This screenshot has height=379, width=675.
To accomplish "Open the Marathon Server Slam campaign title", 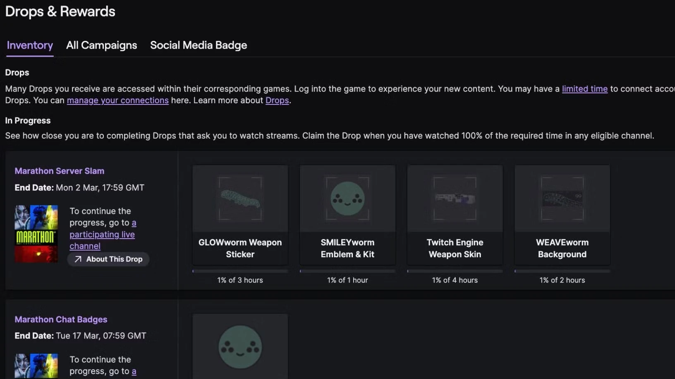I will tap(60, 171).
